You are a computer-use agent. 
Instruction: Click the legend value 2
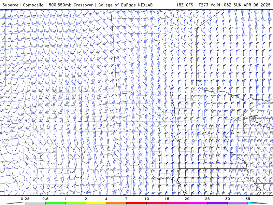[86, 199]
